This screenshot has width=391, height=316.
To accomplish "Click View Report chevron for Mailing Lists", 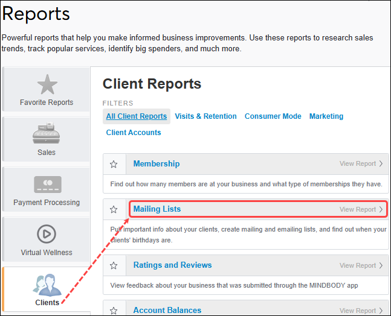I will point(381,210).
